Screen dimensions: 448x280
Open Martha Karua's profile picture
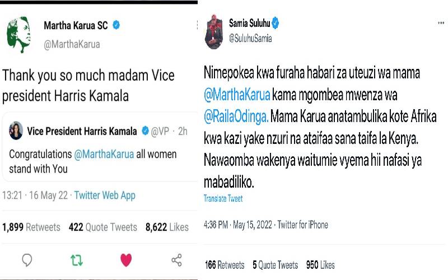coord(18,34)
